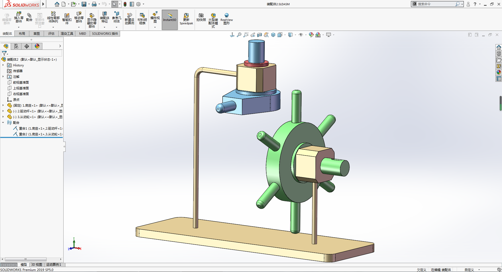Open File Properties icon in quick toolbar
This screenshot has height=272, width=502.
(132, 4)
